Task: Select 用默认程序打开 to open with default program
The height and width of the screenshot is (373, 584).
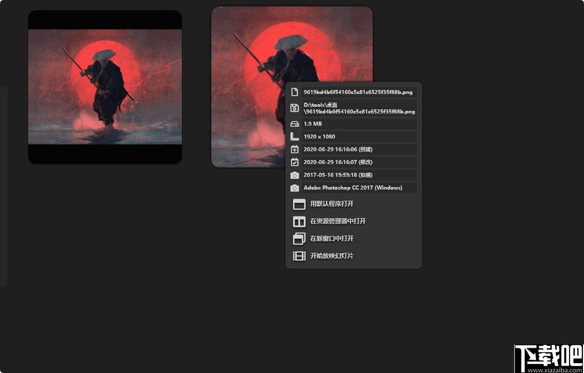Action: tap(330, 204)
